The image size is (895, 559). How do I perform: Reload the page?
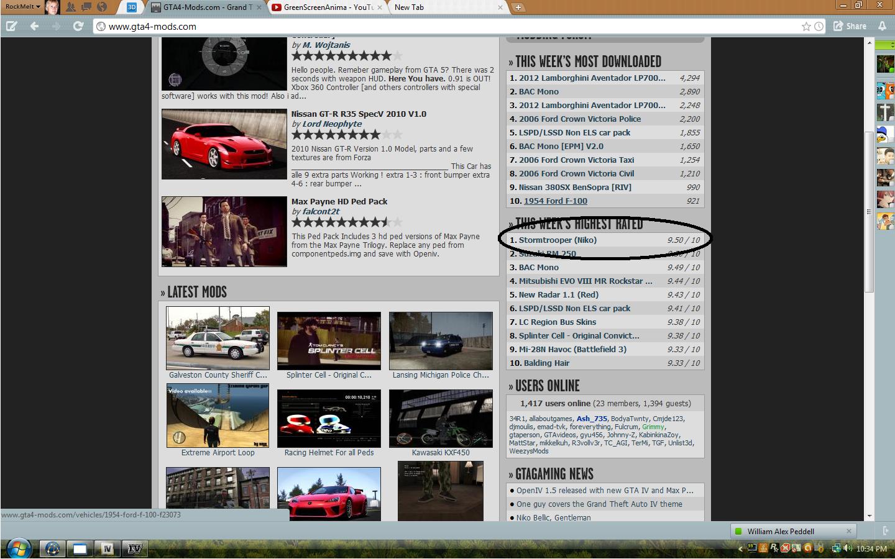point(78,26)
